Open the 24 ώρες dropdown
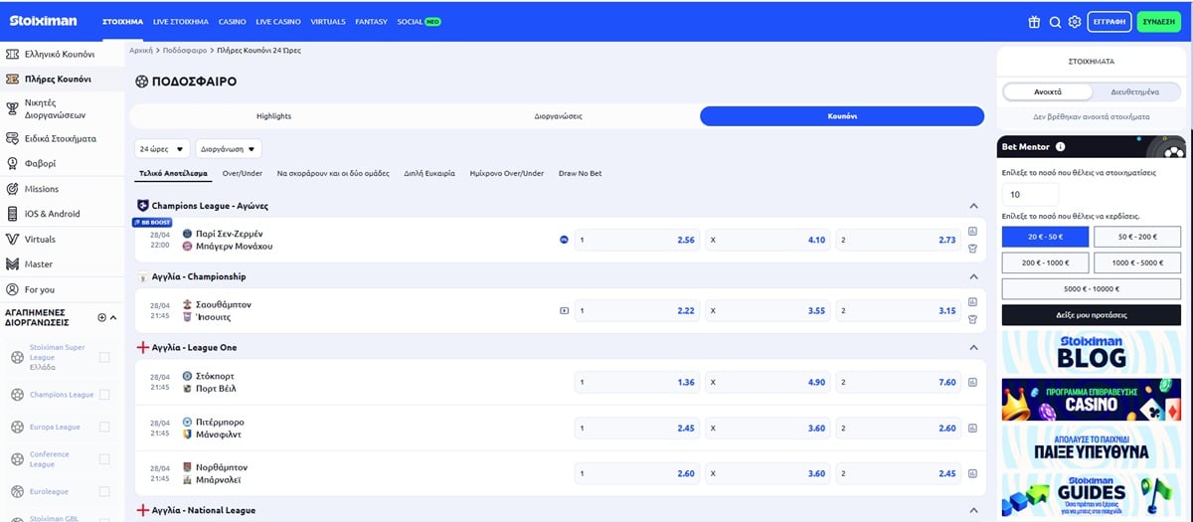1193x522 pixels. click(x=162, y=149)
